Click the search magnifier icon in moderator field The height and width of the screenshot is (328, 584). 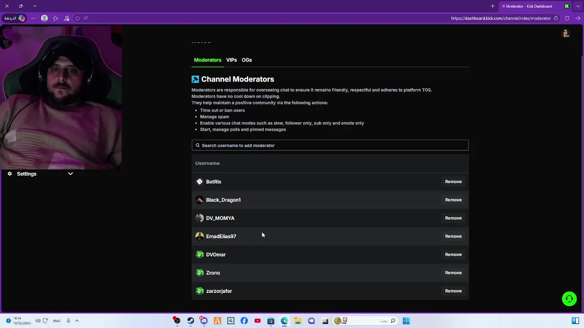point(198,145)
